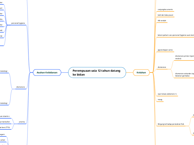The width and height of the screenshot is (194, 145).
Task: Click the 'maag' node
Action: [160, 100]
